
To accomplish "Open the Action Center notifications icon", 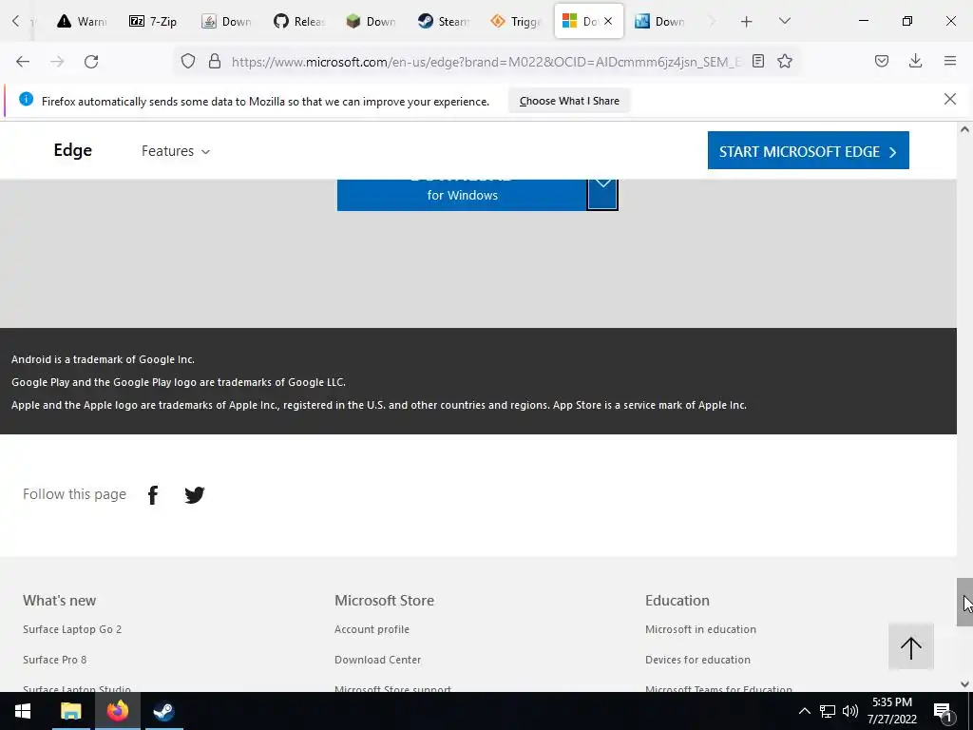I will point(942,713).
